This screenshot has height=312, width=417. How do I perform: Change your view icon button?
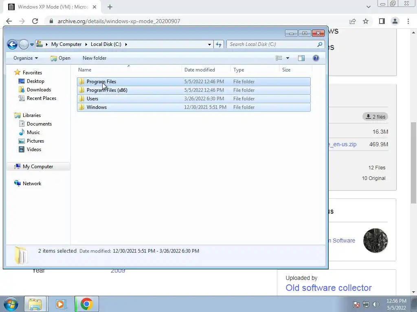[279, 58]
